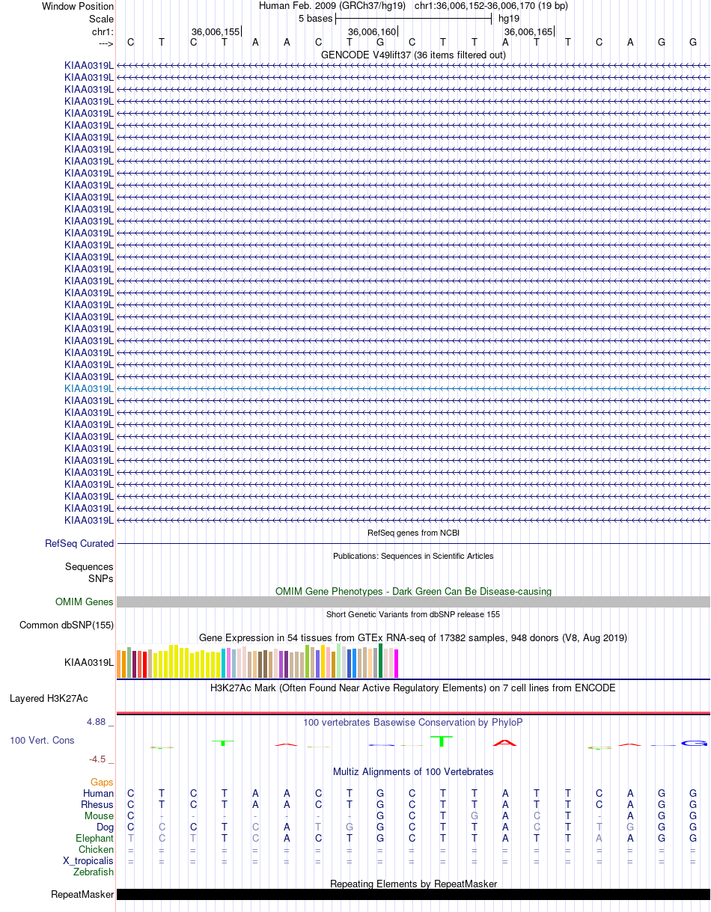Click the 5 bases scale bar

click(x=413, y=18)
